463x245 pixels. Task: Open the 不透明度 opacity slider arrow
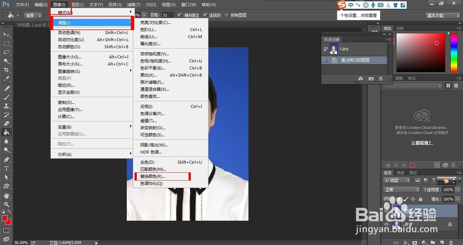pyautogui.click(x=458, y=190)
